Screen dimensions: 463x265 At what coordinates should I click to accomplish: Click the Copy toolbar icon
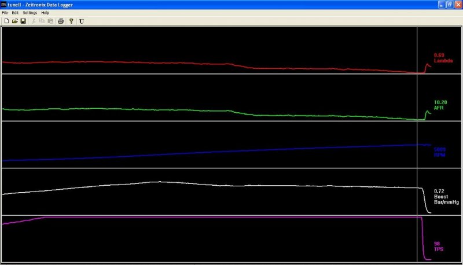[42, 21]
